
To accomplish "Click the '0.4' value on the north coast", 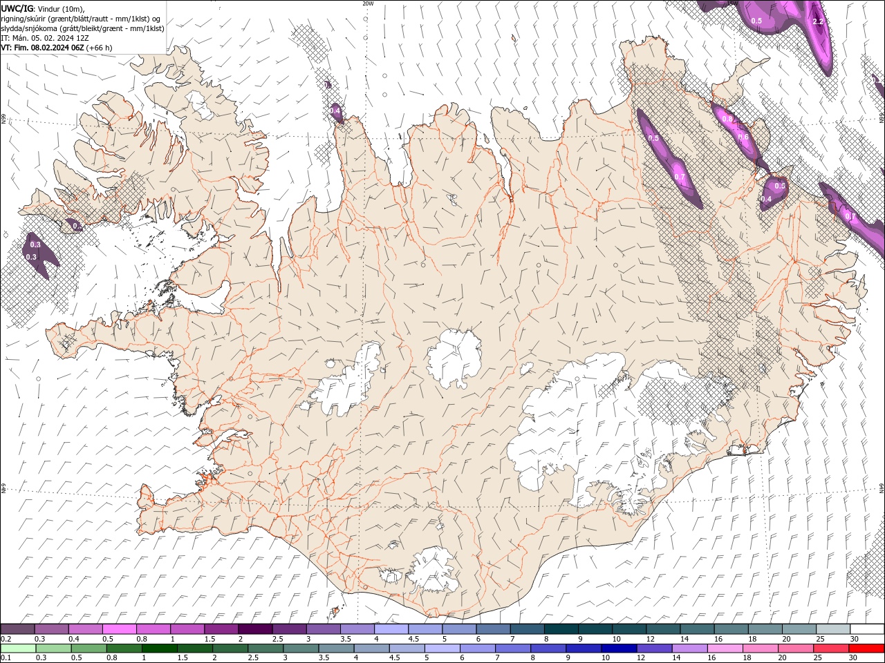I will 335,110.
